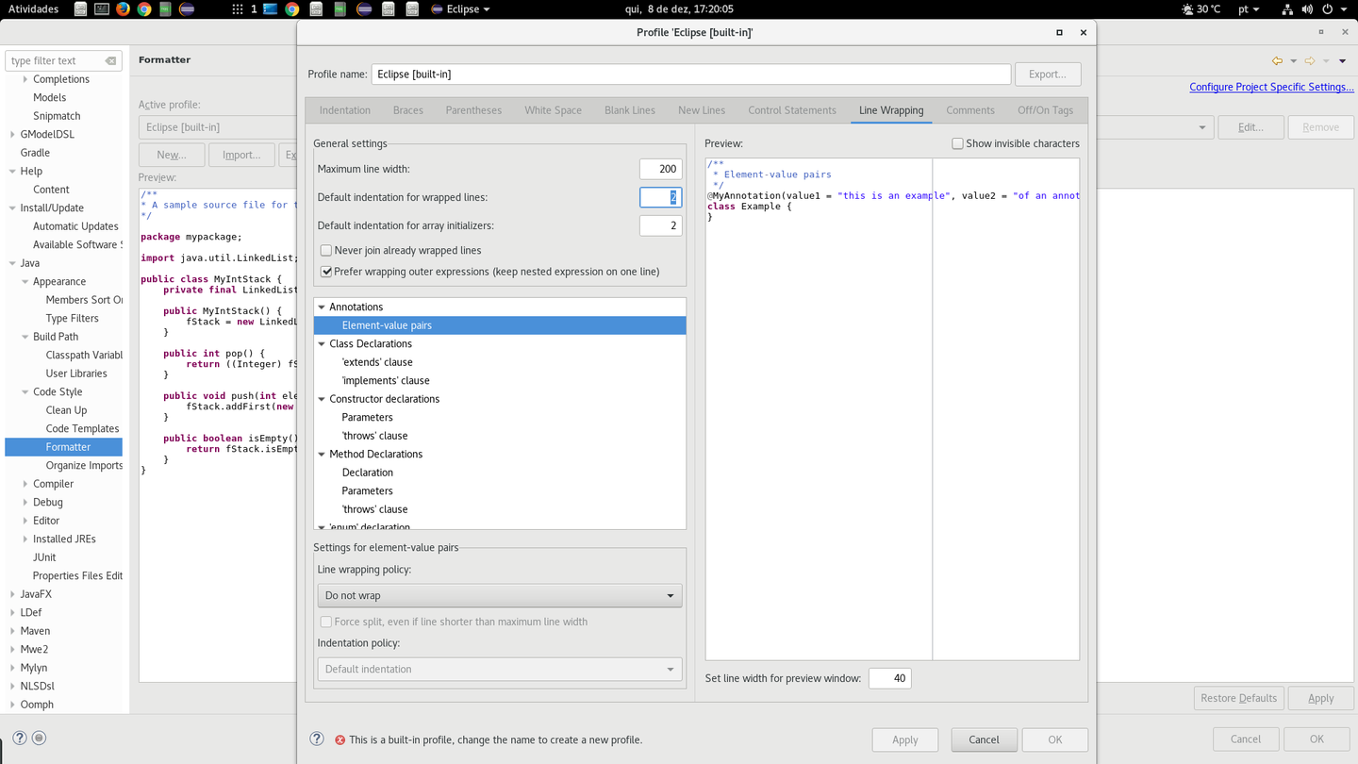Open the pt keyboard layout menu
Viewport: 1358px width, 764px height.
pos(1248,8)
